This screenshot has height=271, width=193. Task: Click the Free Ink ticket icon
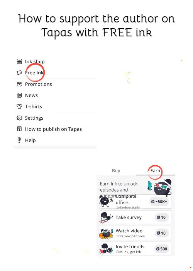click(x=19, y=73)
